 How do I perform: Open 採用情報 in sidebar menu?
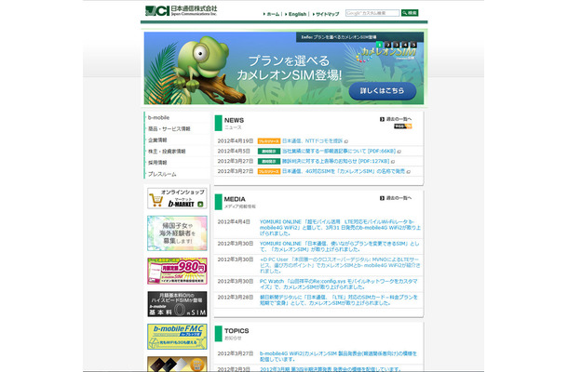coord(157,163)
